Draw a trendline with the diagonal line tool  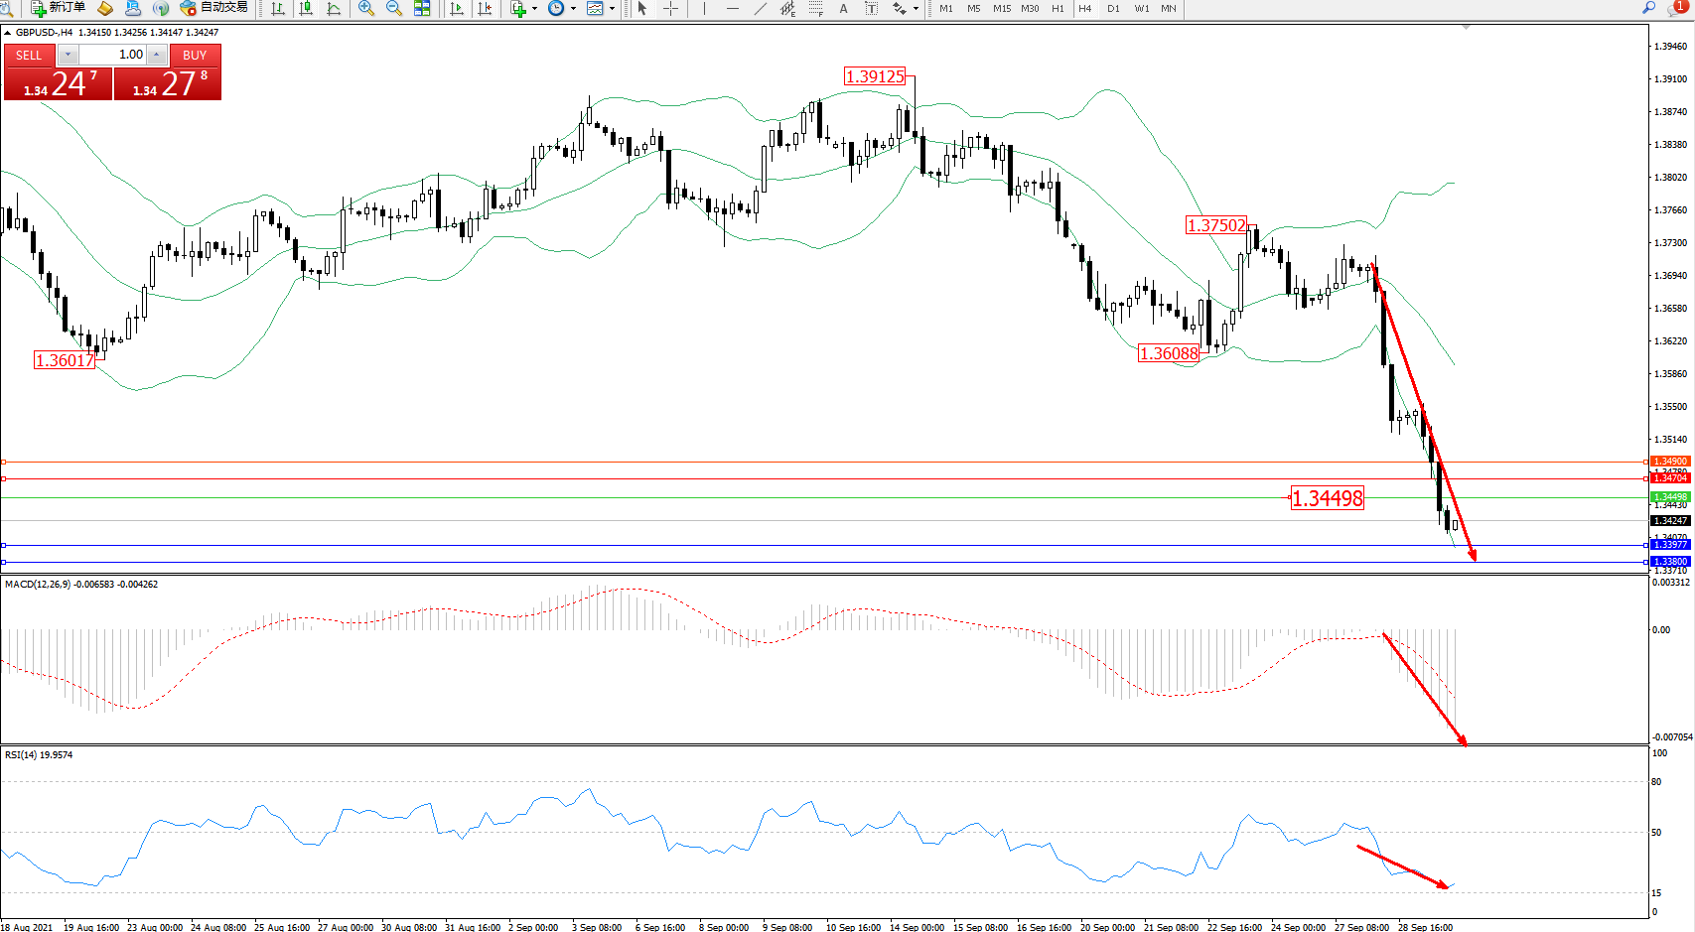click(761, 8)
